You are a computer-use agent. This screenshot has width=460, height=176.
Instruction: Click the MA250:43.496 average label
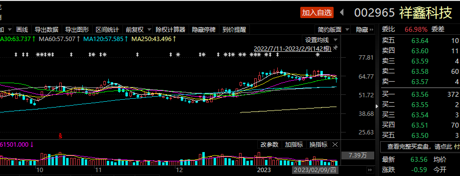pos(154,39)
